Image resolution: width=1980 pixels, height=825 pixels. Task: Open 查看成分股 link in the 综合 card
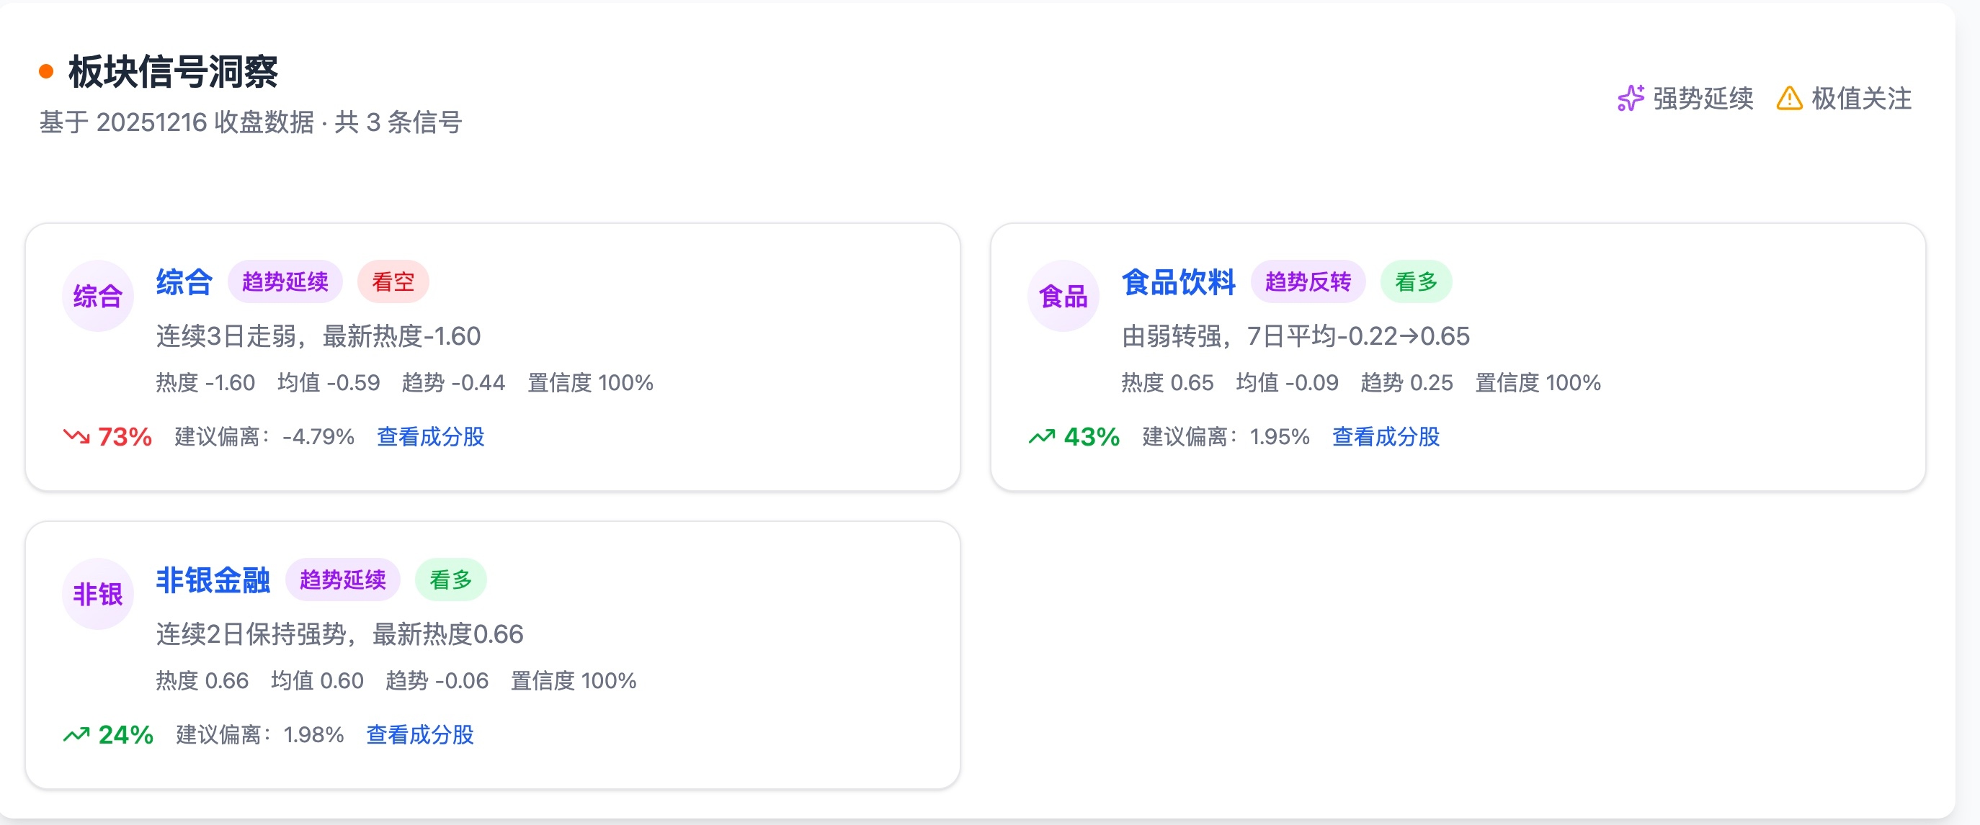click(x=430, y=436)
